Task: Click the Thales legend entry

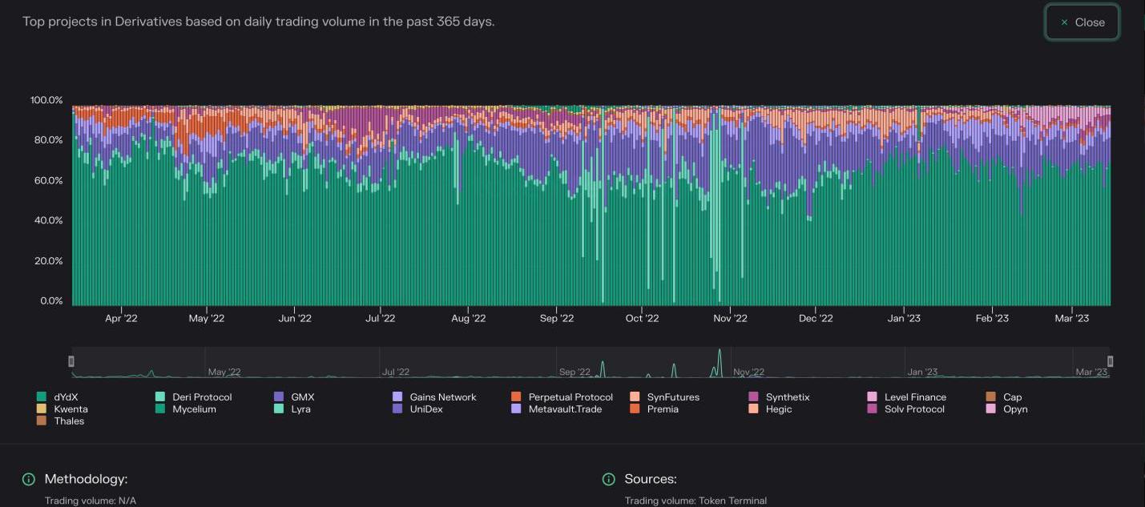Action: click(69, 421)
